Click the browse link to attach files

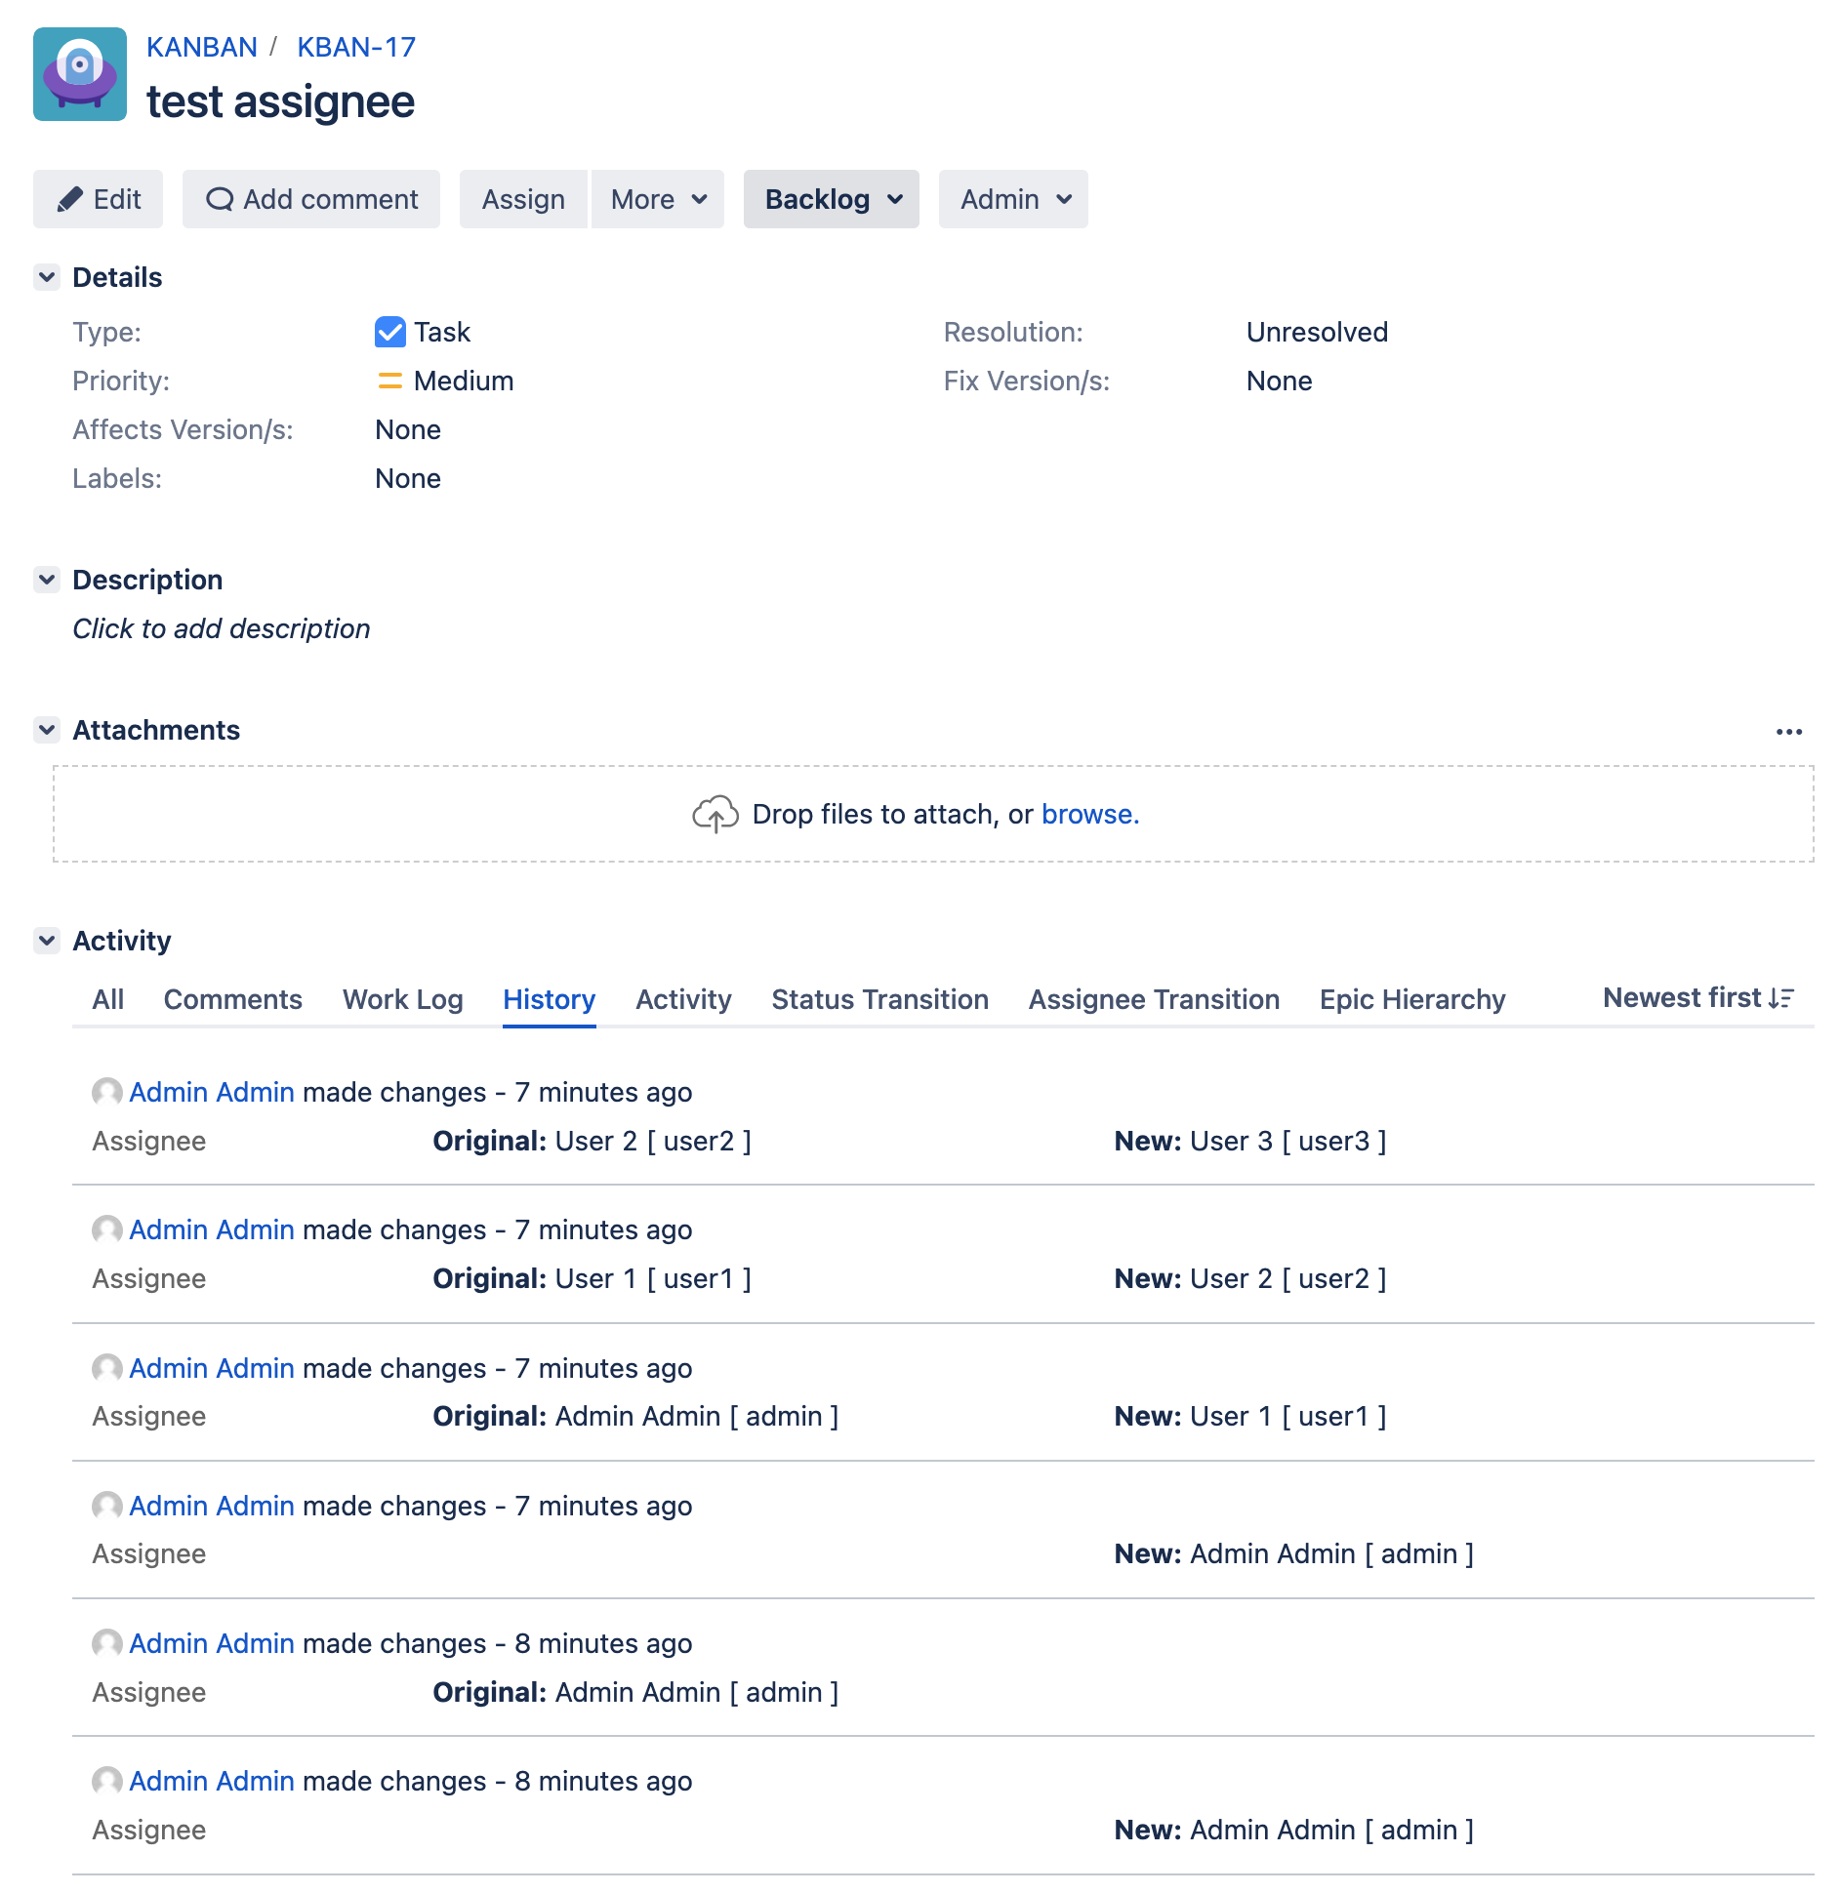tap(1087, 814)
